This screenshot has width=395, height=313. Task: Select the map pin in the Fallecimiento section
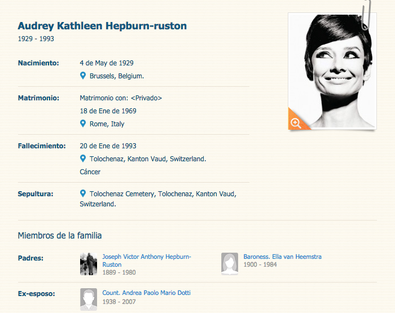pos(83,159)
